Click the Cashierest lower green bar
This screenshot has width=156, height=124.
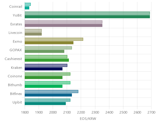(x=47, y=60)
